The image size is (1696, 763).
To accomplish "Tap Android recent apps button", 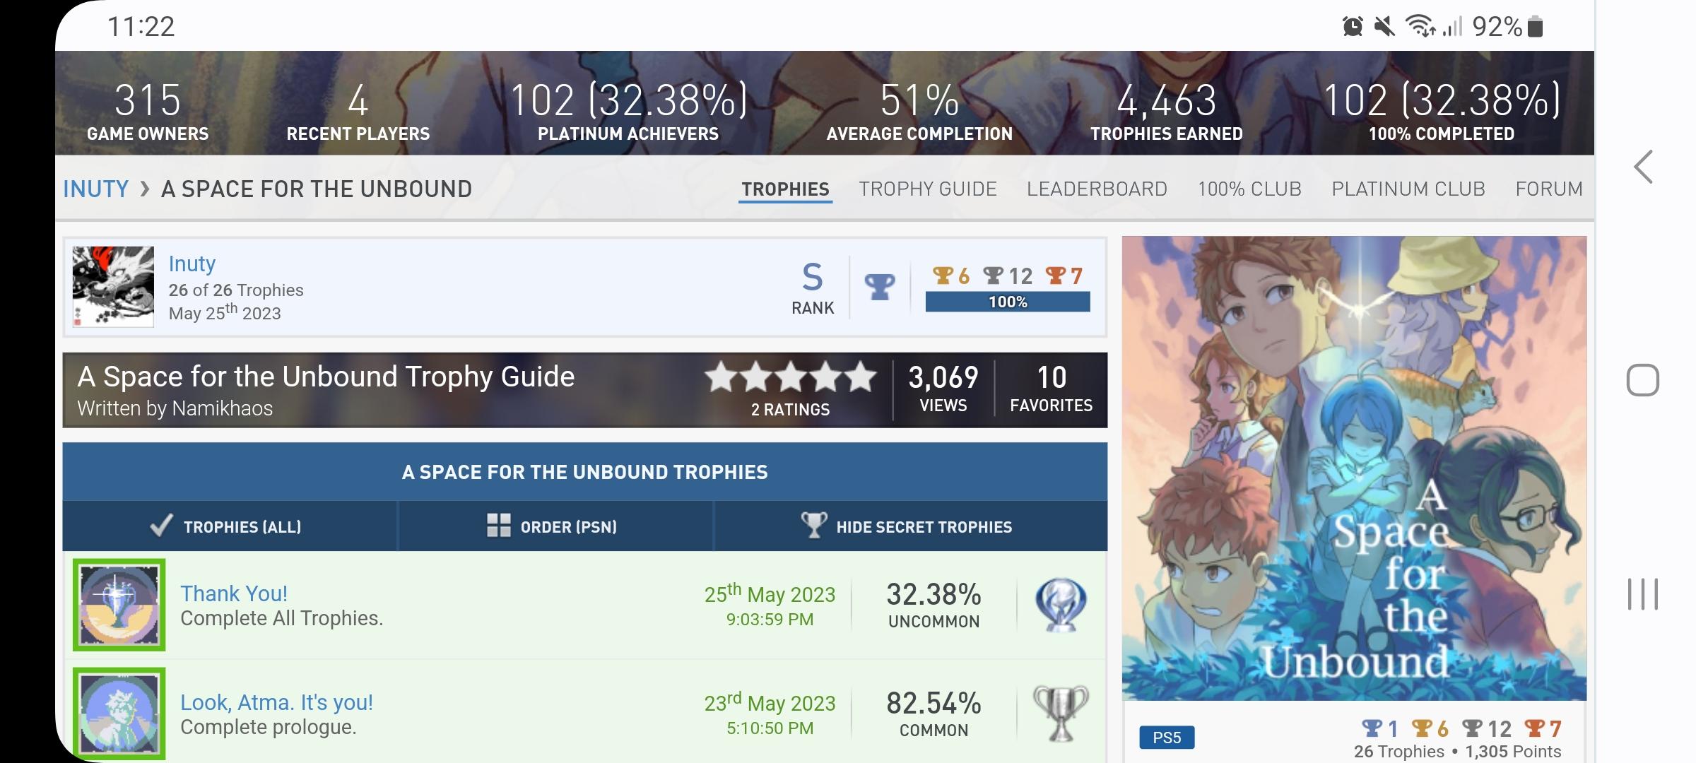I will click(1643, 594).
